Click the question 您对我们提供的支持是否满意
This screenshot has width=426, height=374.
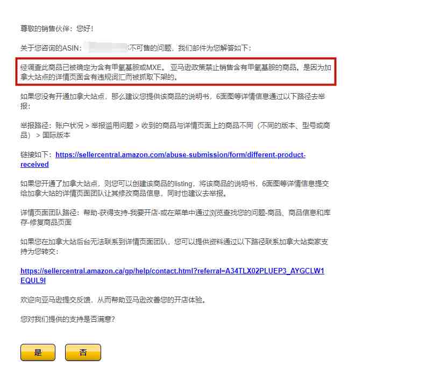click(x=68, y=319)
